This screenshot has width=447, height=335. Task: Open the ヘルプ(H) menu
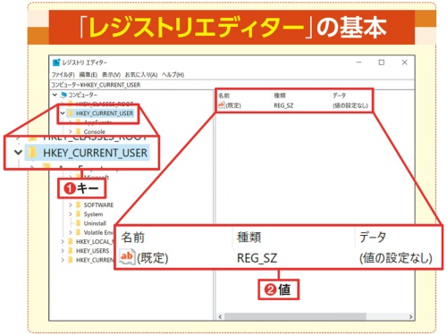[173, 75]
